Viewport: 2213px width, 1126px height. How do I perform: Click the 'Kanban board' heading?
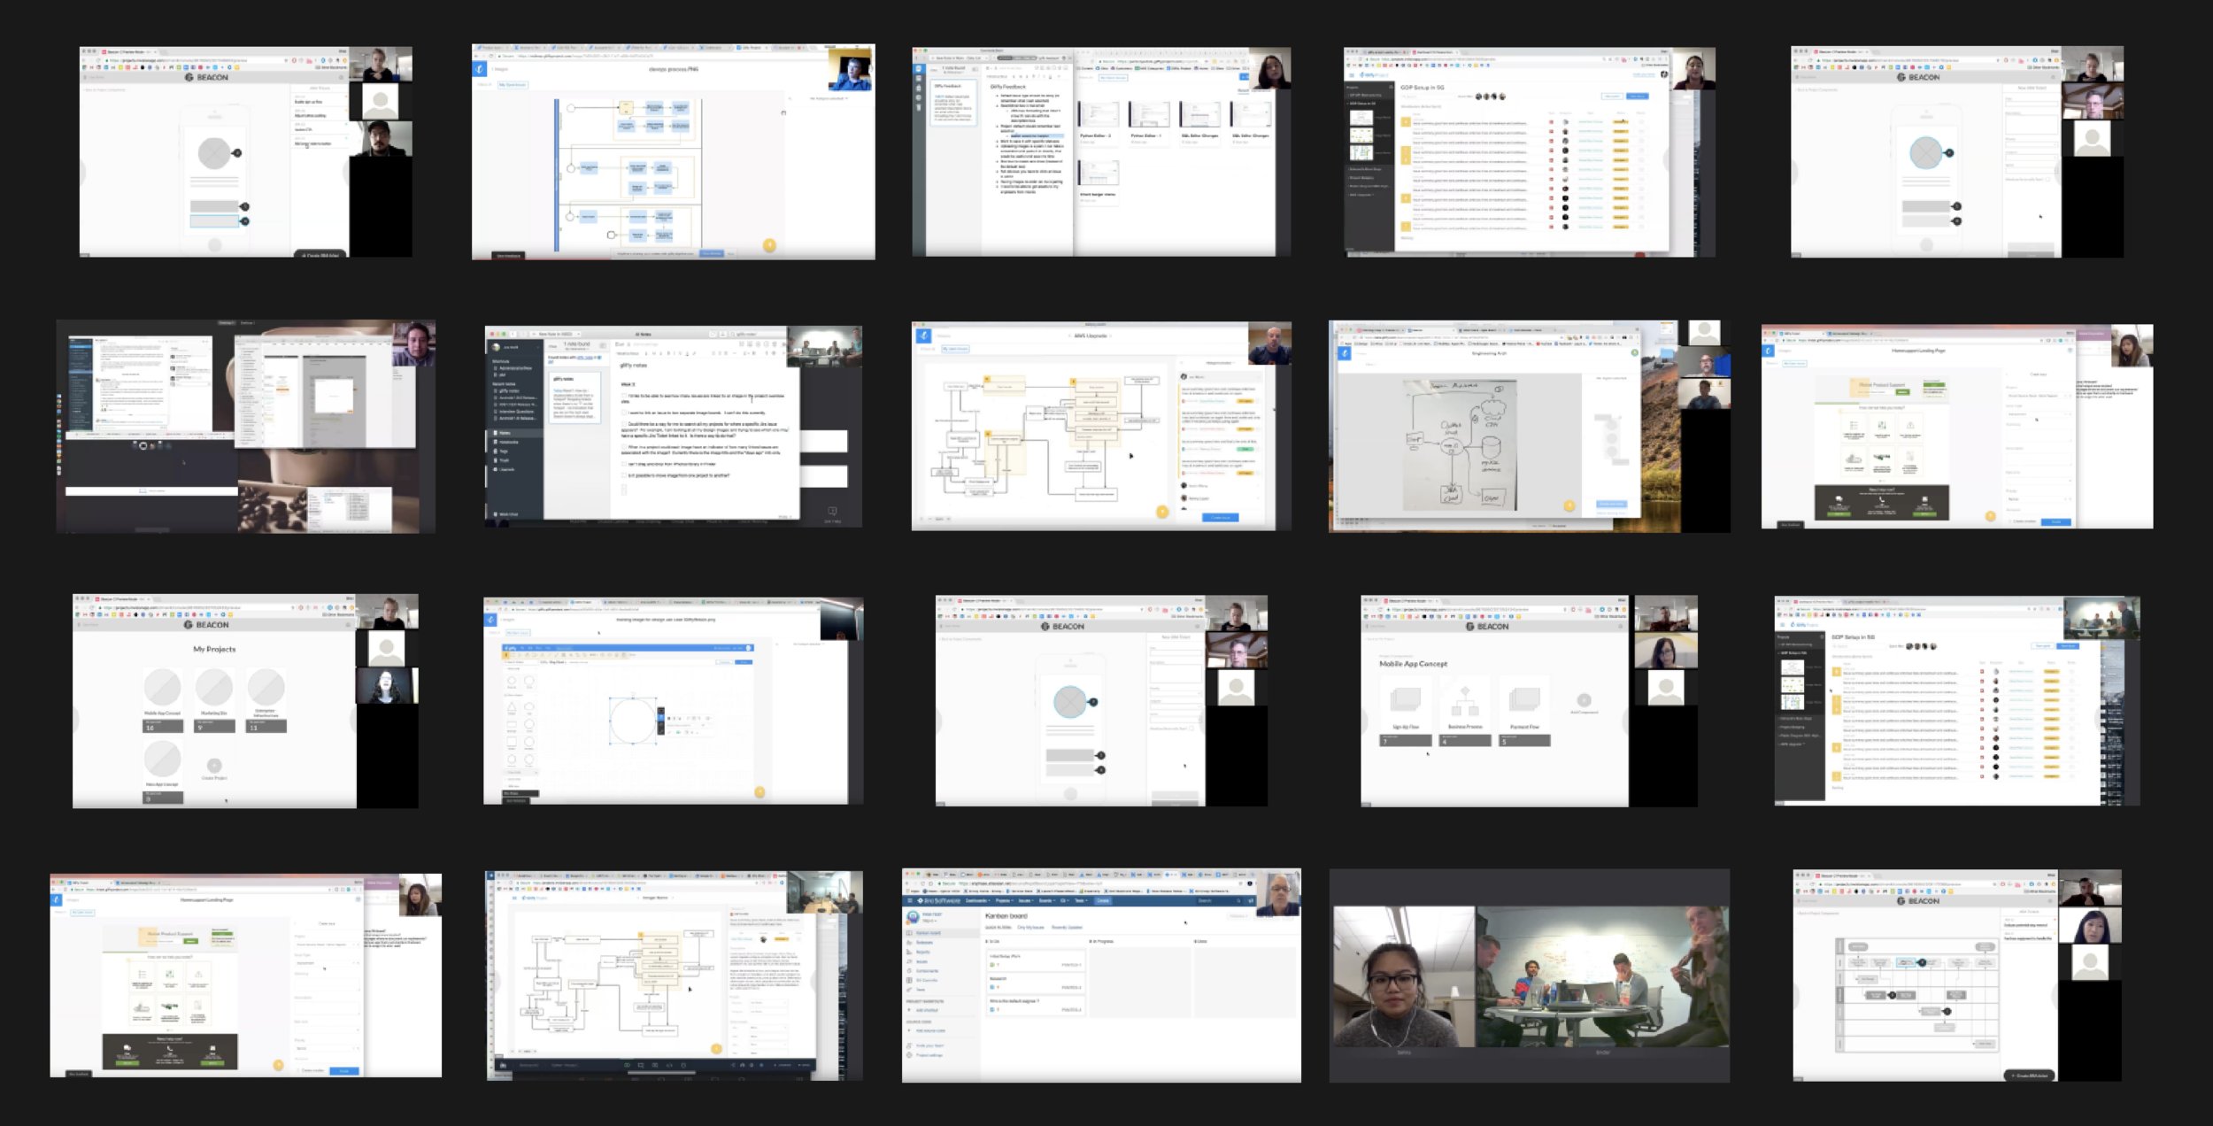tap(1006, 916)
